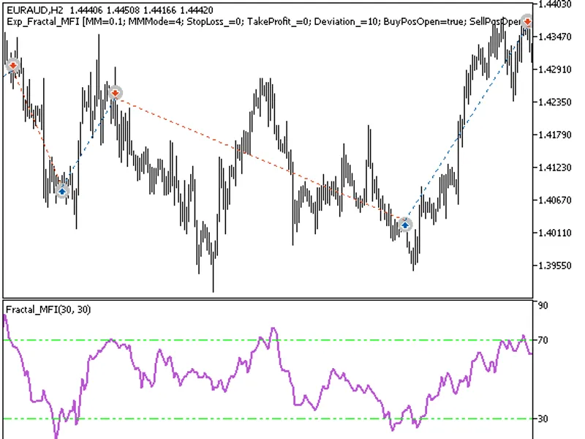This screenshot has width=585, height=439.
Task: Click the buy arrow marker near 1.40110
Action: (x=405, y=225)
